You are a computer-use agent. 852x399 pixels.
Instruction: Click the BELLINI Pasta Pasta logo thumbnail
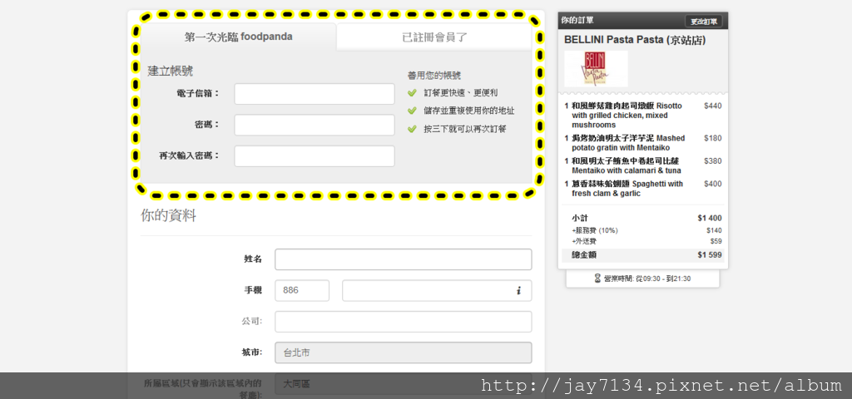pos(596,69)
